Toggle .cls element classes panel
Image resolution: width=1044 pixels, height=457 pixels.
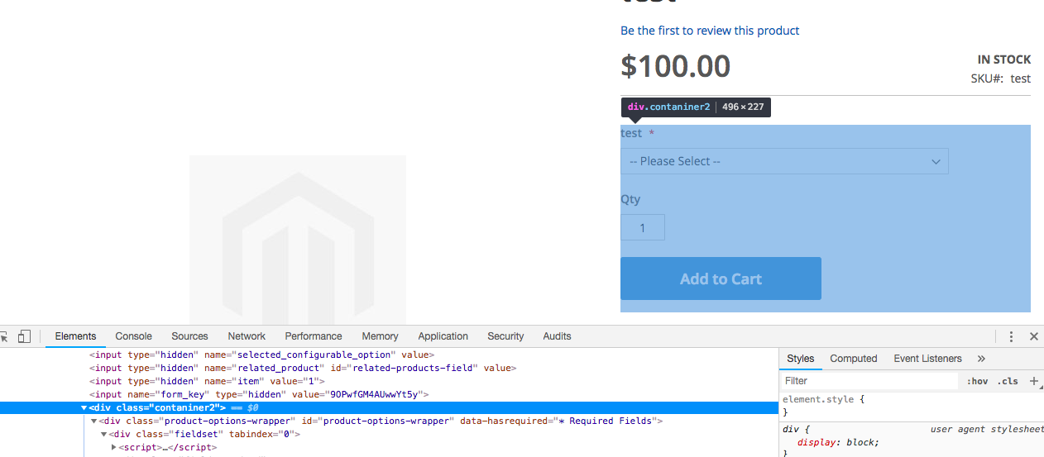(1008, 381)
